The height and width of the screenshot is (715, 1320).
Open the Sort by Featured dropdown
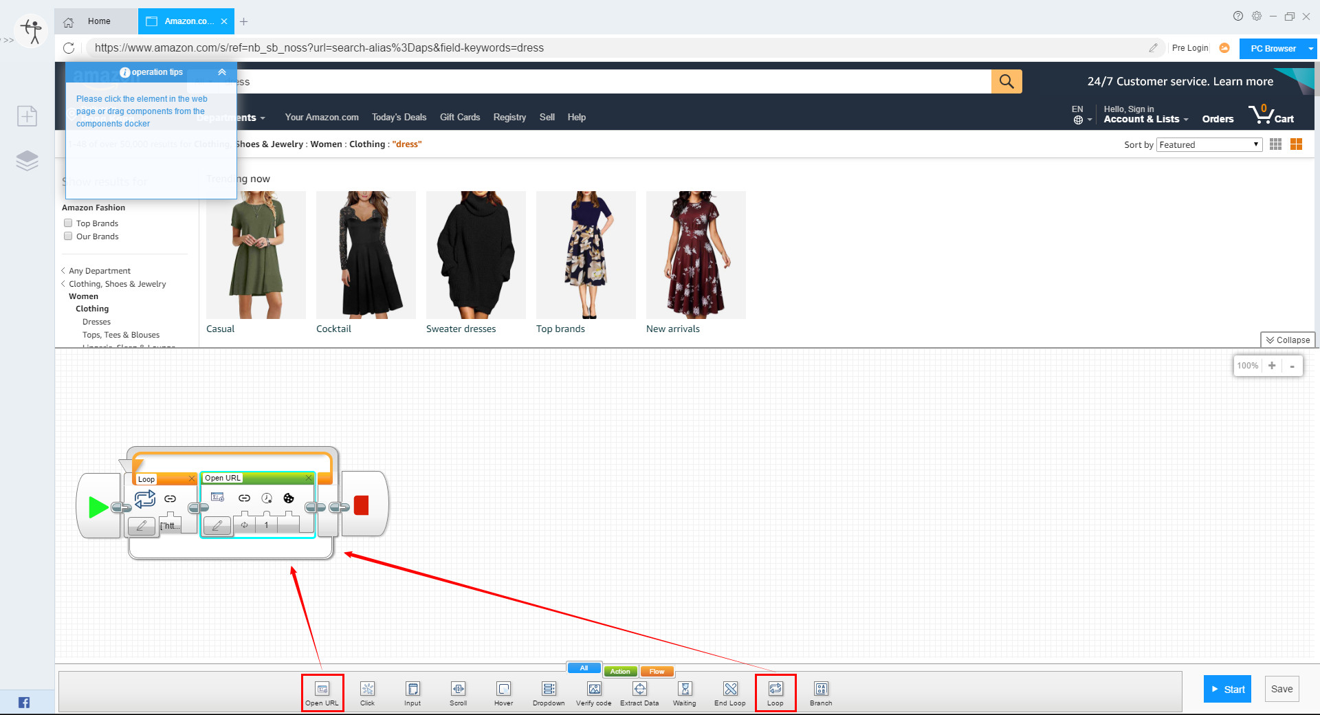pos(1209,144)
